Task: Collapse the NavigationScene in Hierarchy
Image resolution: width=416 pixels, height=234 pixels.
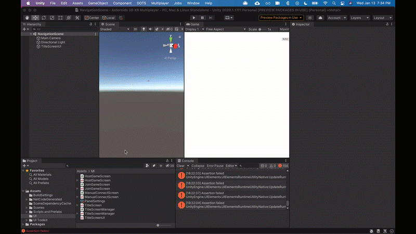Action: click(x=31, y=34)
